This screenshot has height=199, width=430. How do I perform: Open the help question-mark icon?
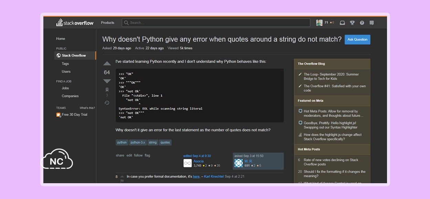pos(362,23)
